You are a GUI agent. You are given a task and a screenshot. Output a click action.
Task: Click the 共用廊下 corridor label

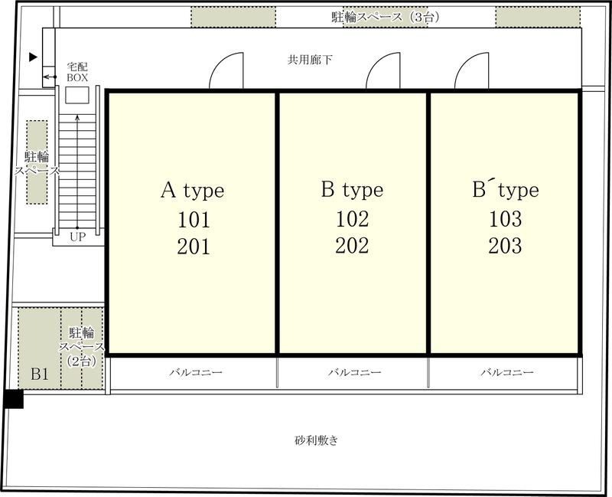click(310, 60)
